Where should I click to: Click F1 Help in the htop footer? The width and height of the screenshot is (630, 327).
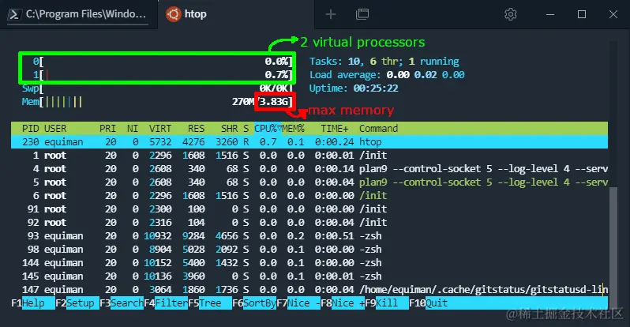tap(33, 303)
